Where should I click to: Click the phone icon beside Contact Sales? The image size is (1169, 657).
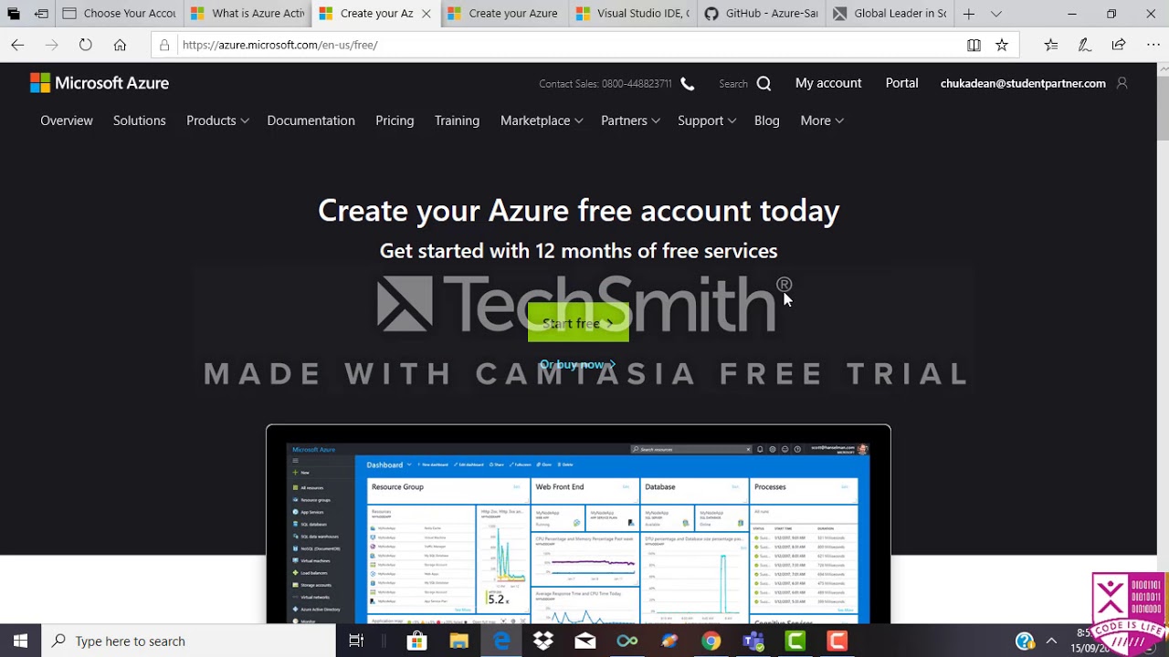(x=688, y=84)
